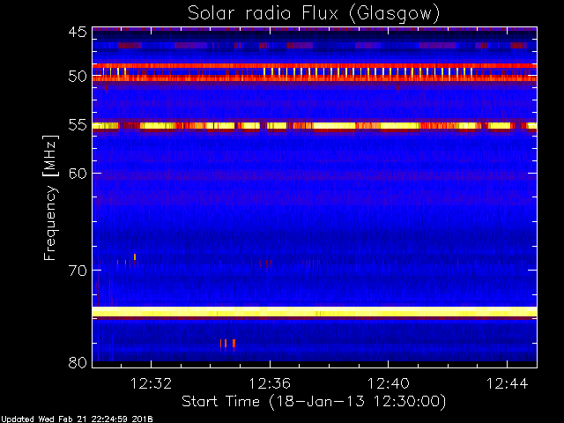This screenshot has height=423, width=564.
Task: Click the wide bright yellow band below 70 MHz
Action: (x=315, y=311)
